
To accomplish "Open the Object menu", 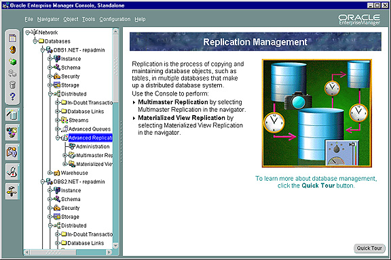I will 71,19.
